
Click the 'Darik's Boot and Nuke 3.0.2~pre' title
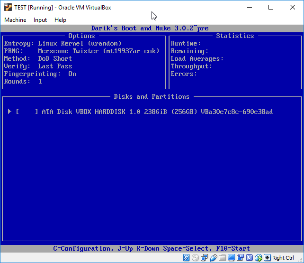tap(150, 28)
